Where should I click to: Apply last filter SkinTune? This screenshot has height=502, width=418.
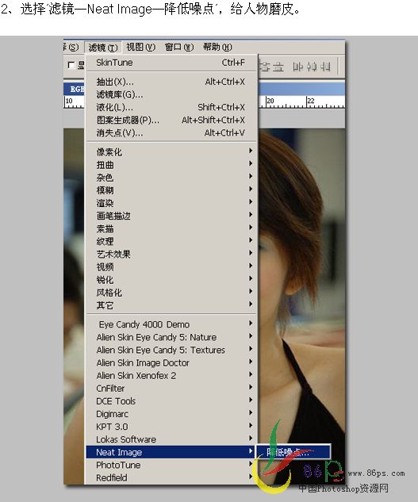pos(171,63)
